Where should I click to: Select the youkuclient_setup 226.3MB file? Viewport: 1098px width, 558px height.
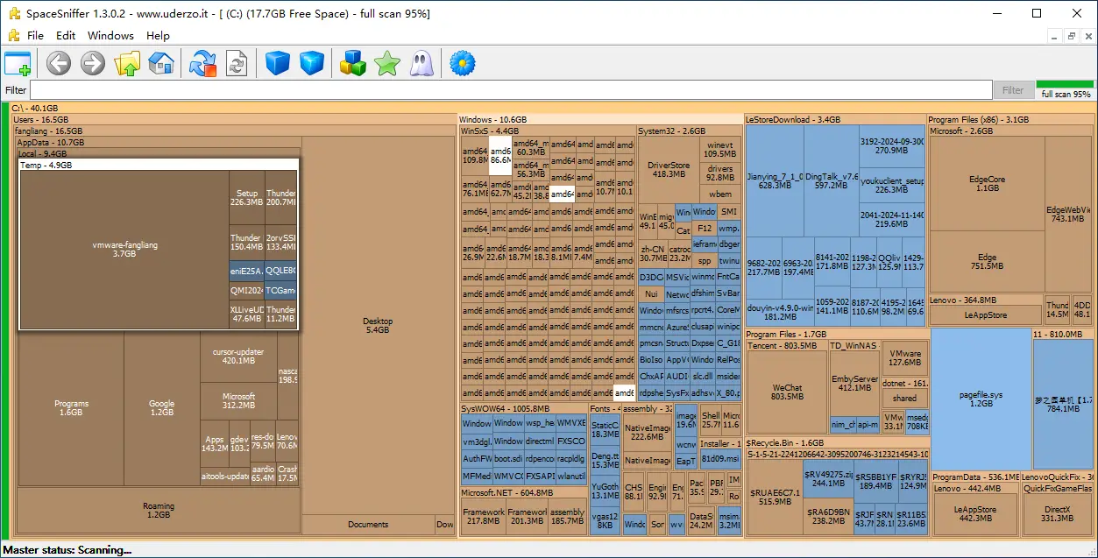[x=892, y=186]
